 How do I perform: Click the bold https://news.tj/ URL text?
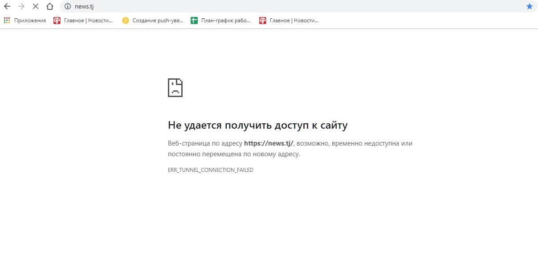[x=269, y=143]
